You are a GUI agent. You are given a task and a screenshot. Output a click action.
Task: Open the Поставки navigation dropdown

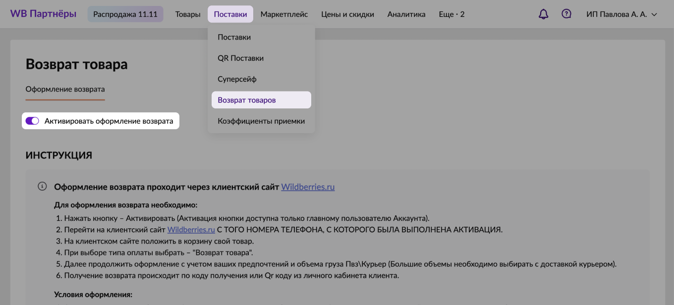click(230, 14)
